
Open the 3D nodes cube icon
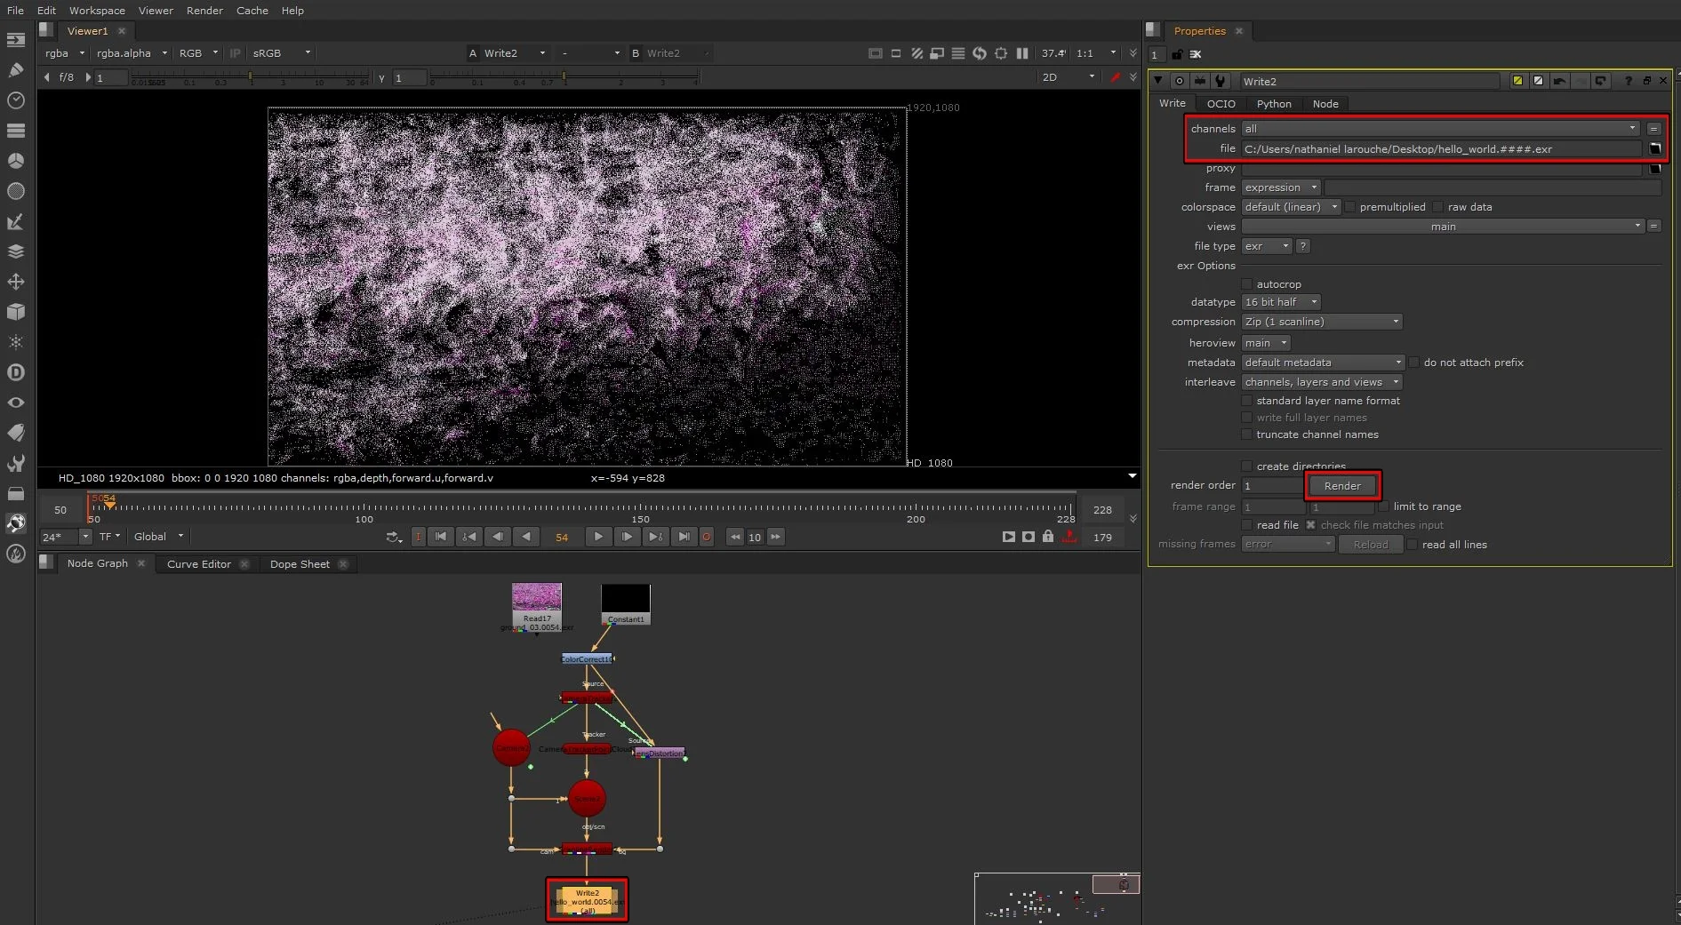click(x=15, y=312)
